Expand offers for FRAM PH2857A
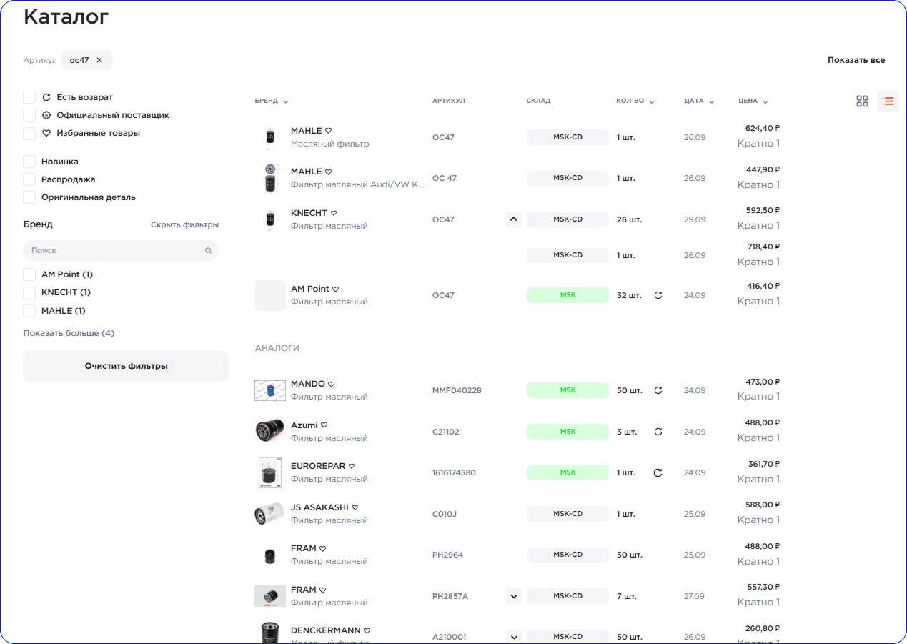 point(513,596)
